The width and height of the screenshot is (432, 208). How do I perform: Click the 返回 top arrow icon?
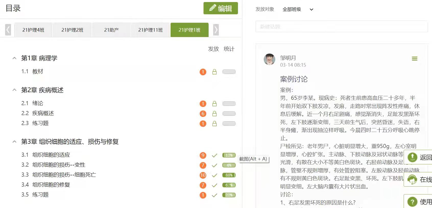click(x=412, y=157)
